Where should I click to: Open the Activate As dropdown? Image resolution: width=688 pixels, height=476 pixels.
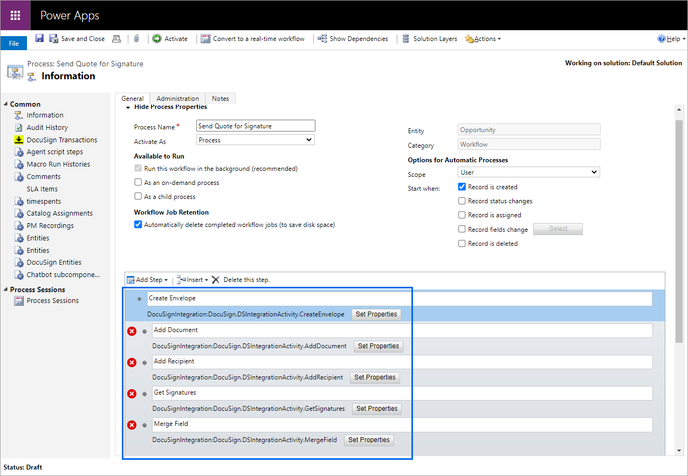pyautogui.click(x=255, y=139)
